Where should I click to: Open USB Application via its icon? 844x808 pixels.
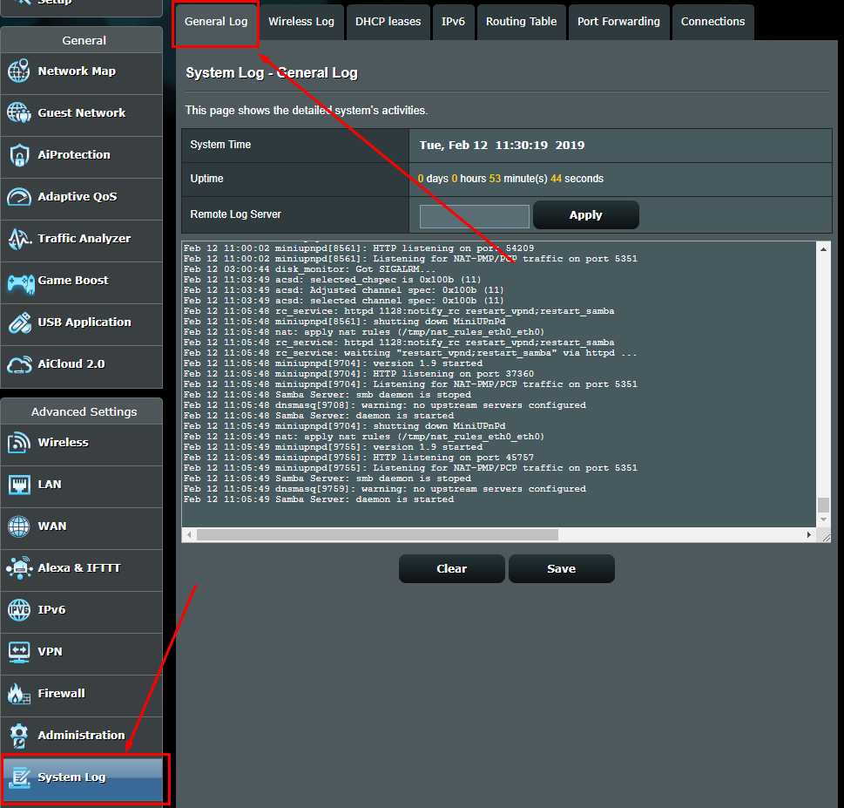(19, 323)
